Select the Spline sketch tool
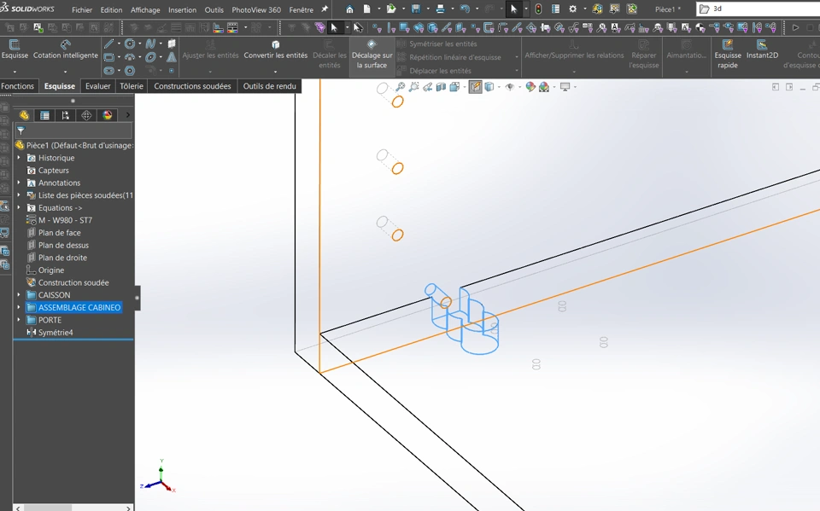 coord(150,44)
